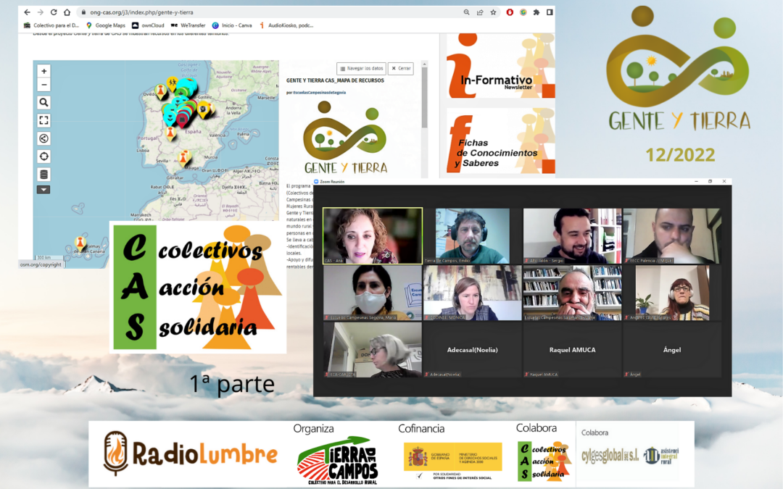Viewport: 783px width, 489px height.
Task: Open the Google Maps bookmark
Action: (106, 25)
